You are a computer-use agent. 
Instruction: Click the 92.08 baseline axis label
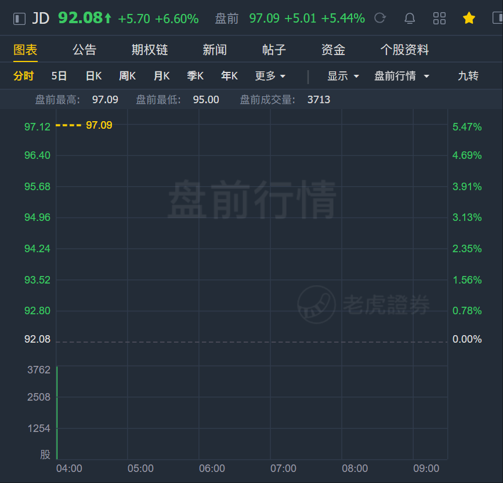tap(37, 339)
